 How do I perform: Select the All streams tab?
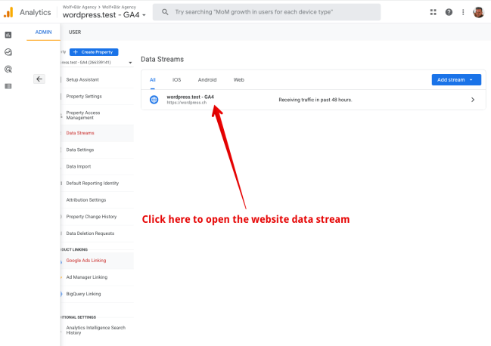tap(153, 80)
